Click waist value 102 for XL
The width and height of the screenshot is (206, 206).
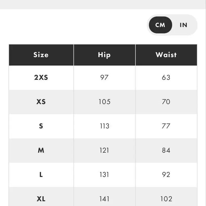tap(166, 199)
